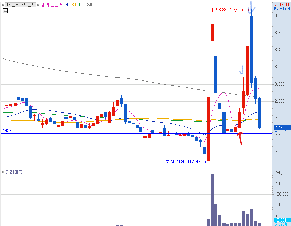Toggle the 240-day moving average label
291x226 pixels.
(90, 5)
